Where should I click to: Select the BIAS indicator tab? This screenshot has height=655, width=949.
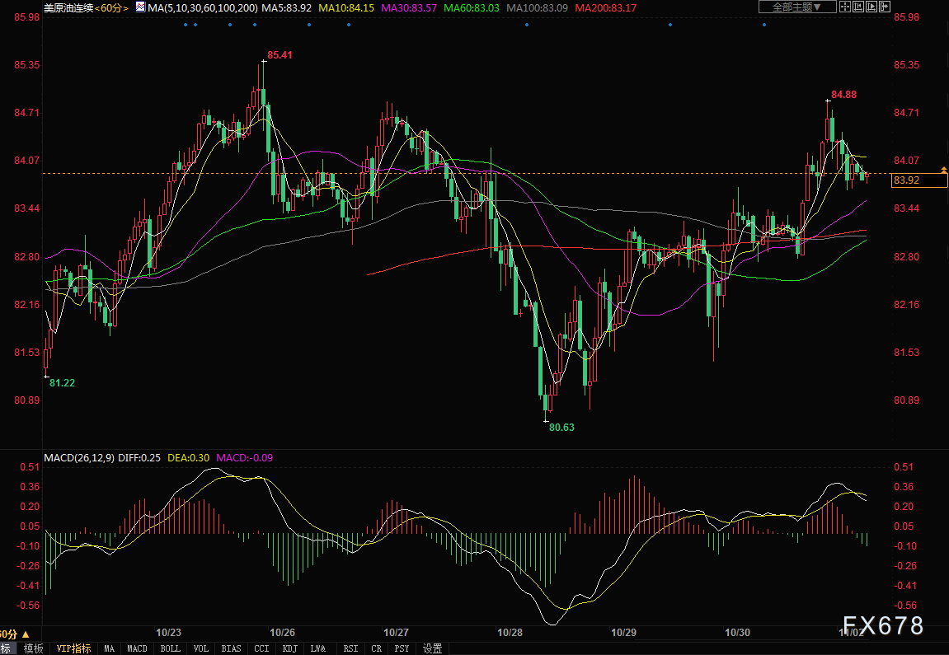pyautogui.click(x=231, y=648)
